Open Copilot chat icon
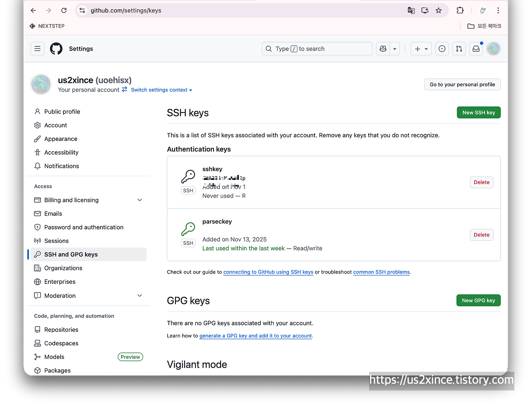Viewport: 531px width, 407px height. (383, 48)
